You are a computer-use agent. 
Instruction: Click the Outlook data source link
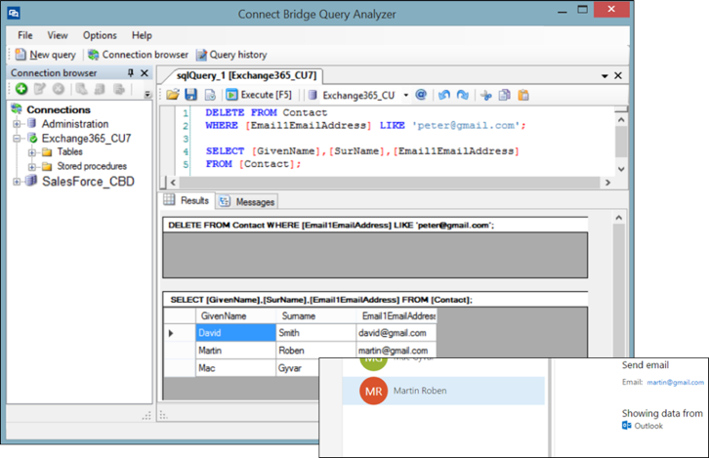point(643,426)
